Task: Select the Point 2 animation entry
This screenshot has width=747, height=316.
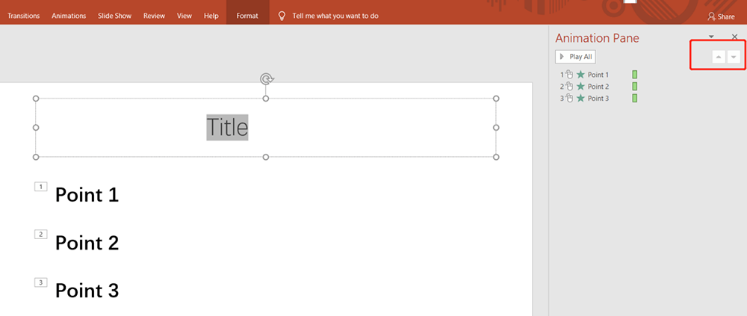Action: 598,87
